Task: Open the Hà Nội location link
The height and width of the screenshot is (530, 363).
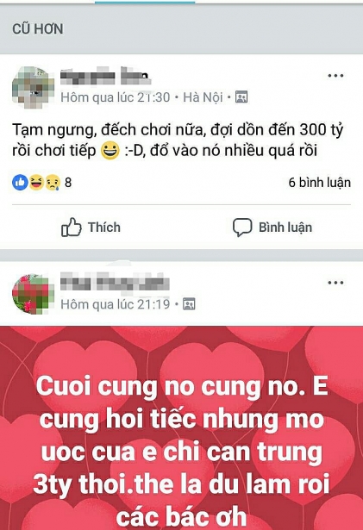Action: tap(203, 97)
